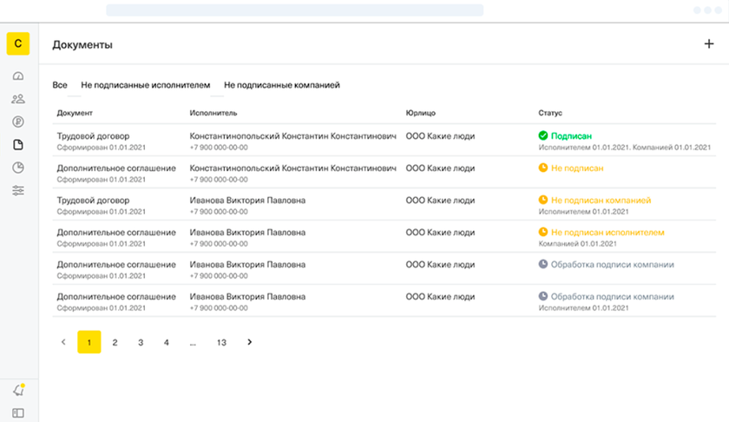Image resolution: width=729 pixels, height=422 pixels.
Task: Toggle the sidebar panel layout icon
Action: pyautogui.click(x=18, y=413)
